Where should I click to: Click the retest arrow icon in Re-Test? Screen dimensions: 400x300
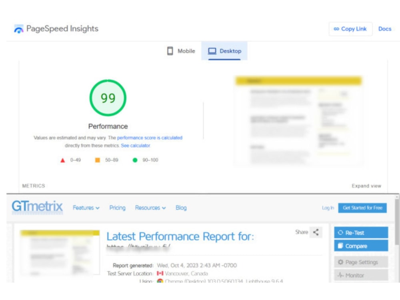pyautogui.click(x=340, y=232)
